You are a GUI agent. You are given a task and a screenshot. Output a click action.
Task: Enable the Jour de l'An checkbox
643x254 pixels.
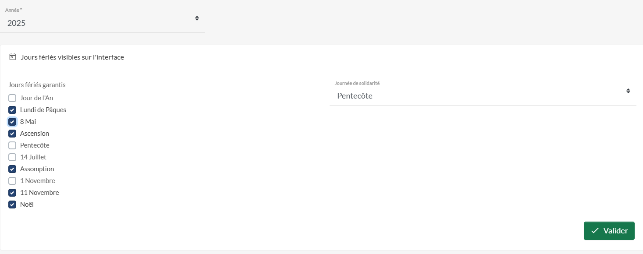tap(12, 98)
